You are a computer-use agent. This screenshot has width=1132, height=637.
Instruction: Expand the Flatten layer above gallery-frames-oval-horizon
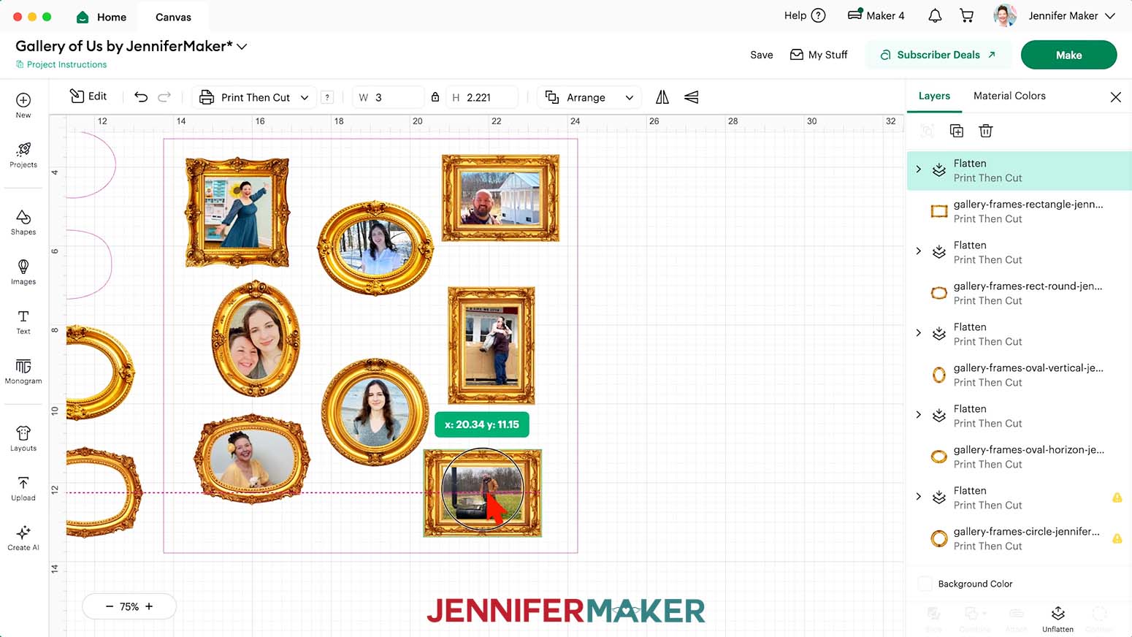tap(919, 415)
